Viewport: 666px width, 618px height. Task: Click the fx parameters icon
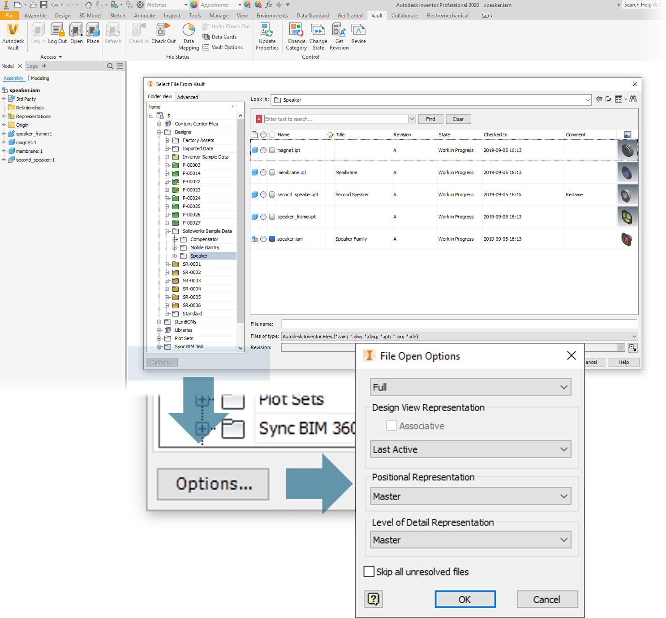(x=269, y=5)
